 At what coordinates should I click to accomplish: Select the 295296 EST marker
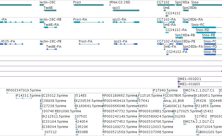coord(77,129)
